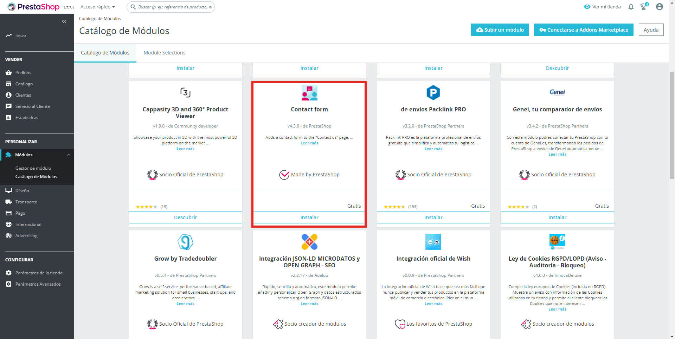
Task: Open the trophy gamification icon
Action: click(x=644, y=6)
